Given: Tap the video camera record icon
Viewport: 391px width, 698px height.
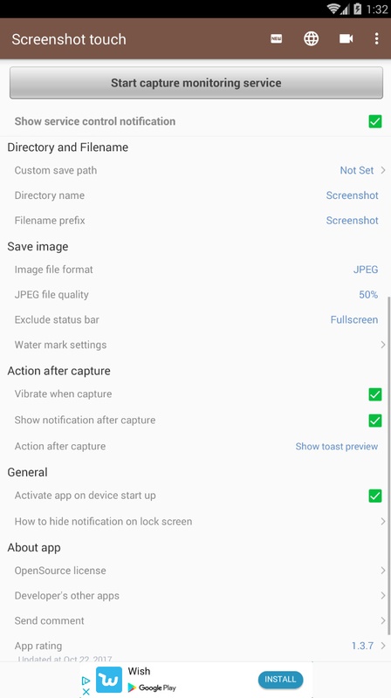Looking at the screenshot, I should pos(346,39).
